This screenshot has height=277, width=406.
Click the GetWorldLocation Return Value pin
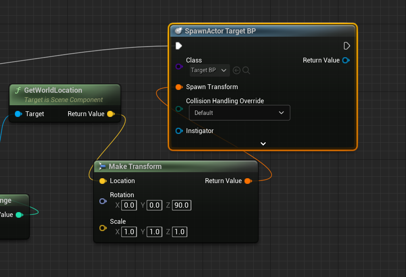click(110, 114)
